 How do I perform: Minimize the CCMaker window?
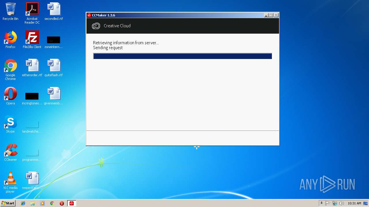[266, 15]
